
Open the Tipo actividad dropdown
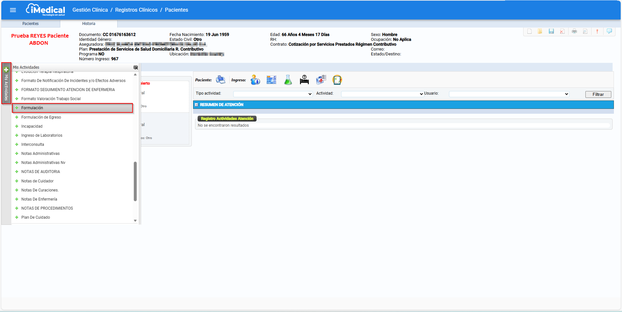tap(273, 94)
